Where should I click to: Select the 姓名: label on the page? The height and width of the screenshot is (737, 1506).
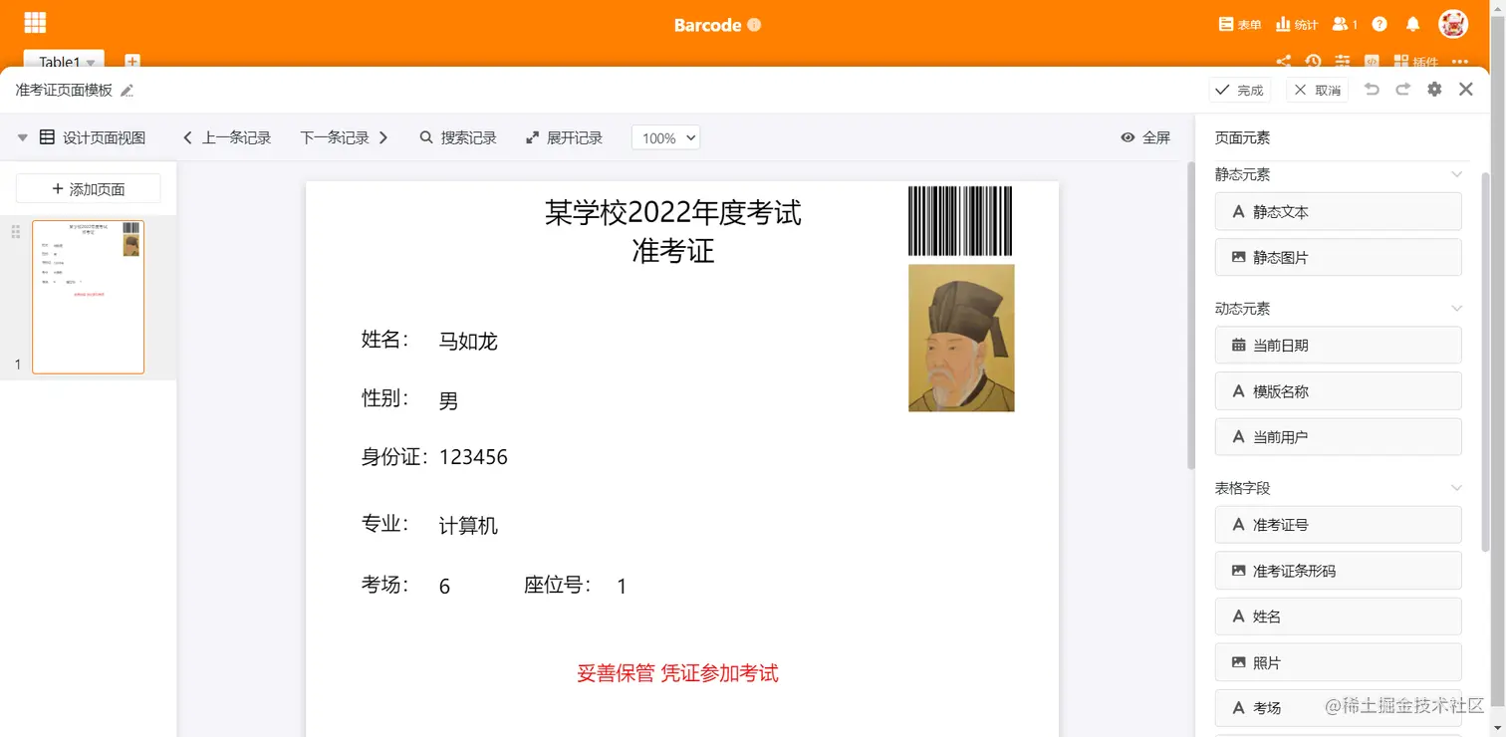click(x=385, y=340)
